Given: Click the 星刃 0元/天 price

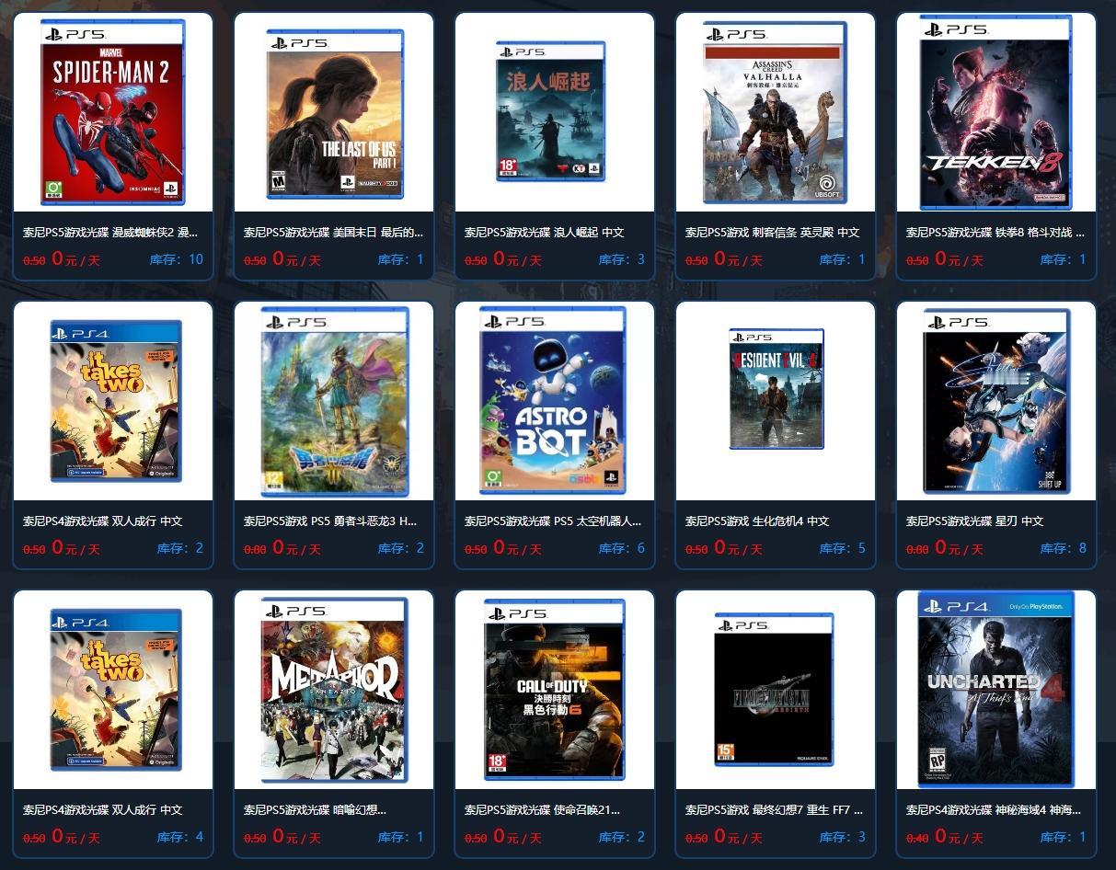Looking at the screenshot, I should point(960,548).
